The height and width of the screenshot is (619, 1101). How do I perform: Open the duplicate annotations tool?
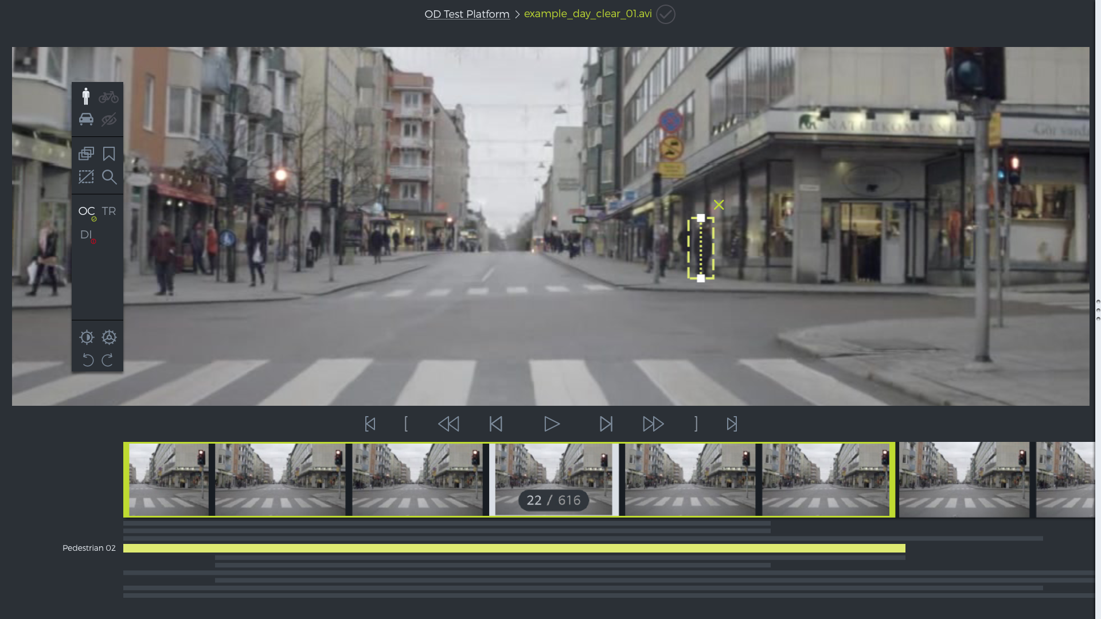[86, 154]
